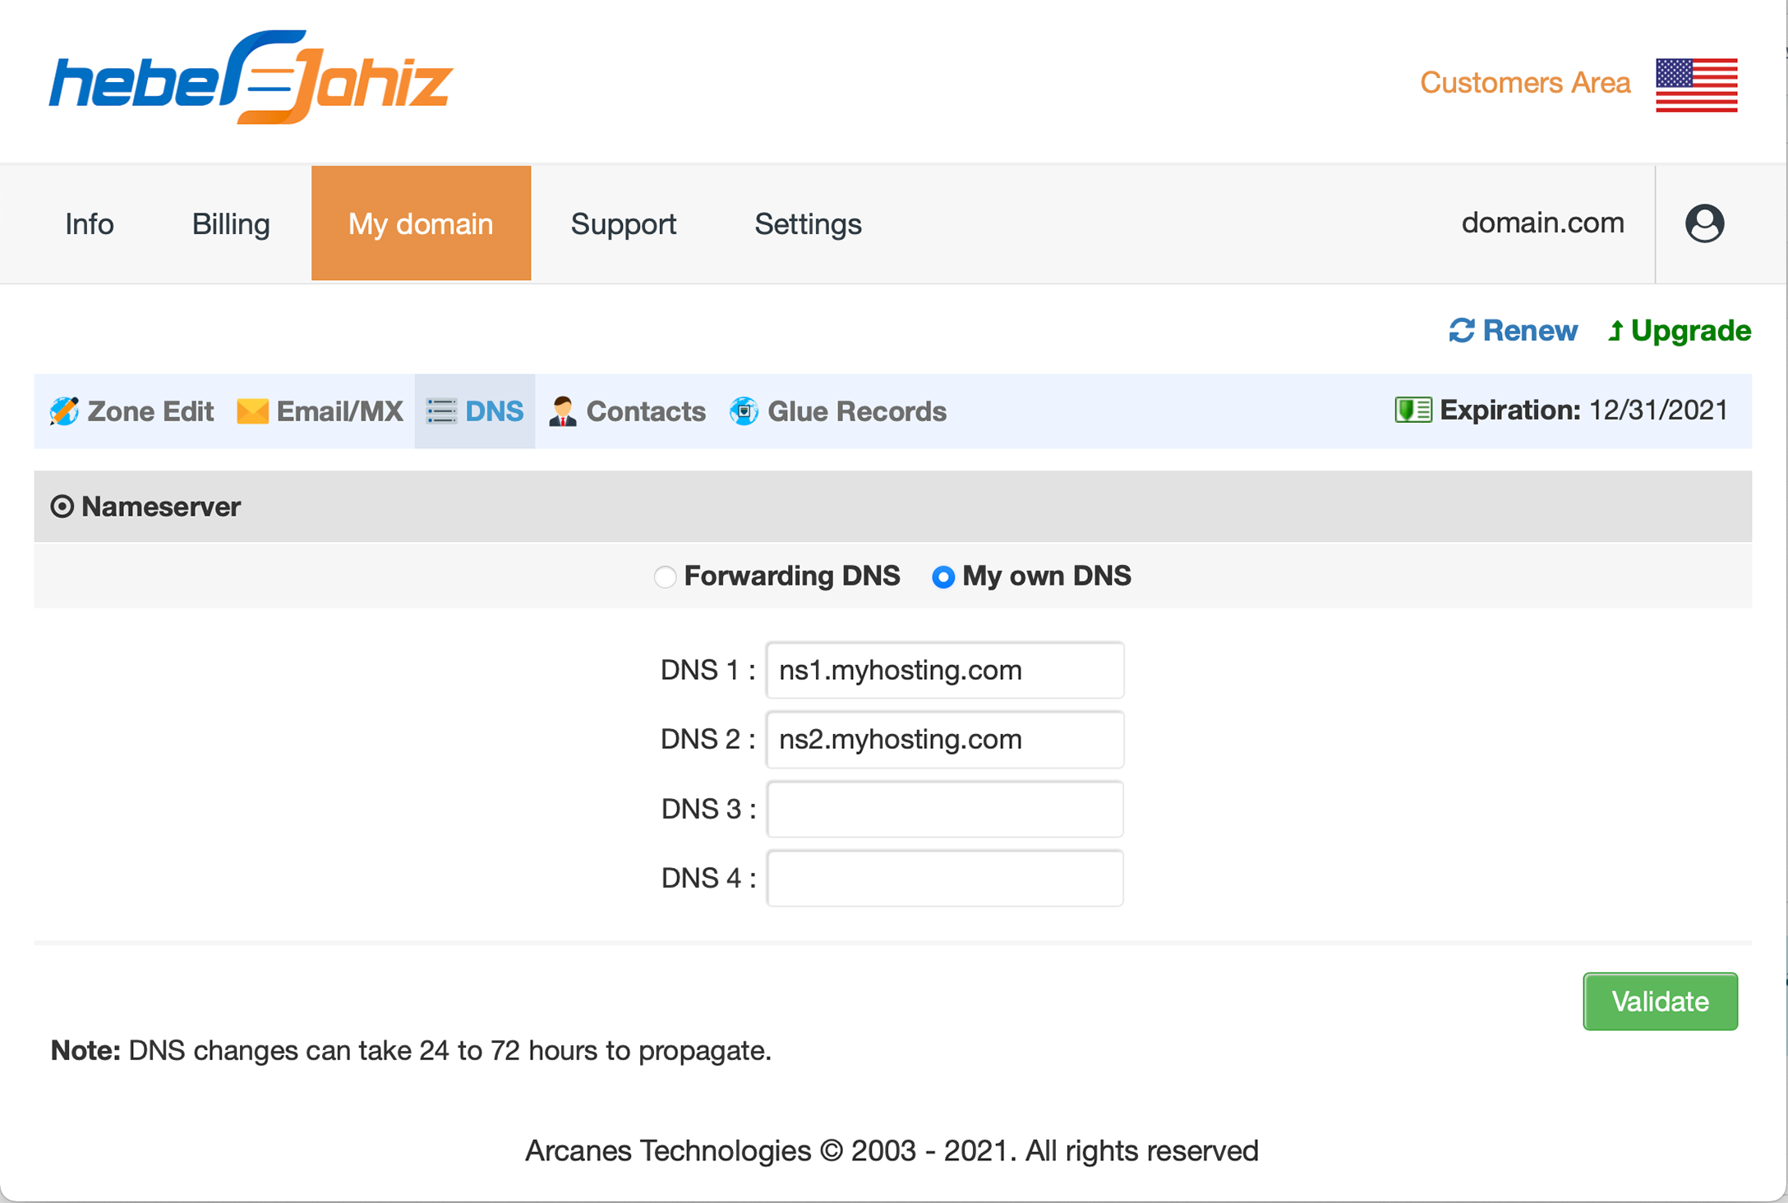1788x1203 pixels.
Task: Click the 'DNS 1 :' label
Action: 708,670
